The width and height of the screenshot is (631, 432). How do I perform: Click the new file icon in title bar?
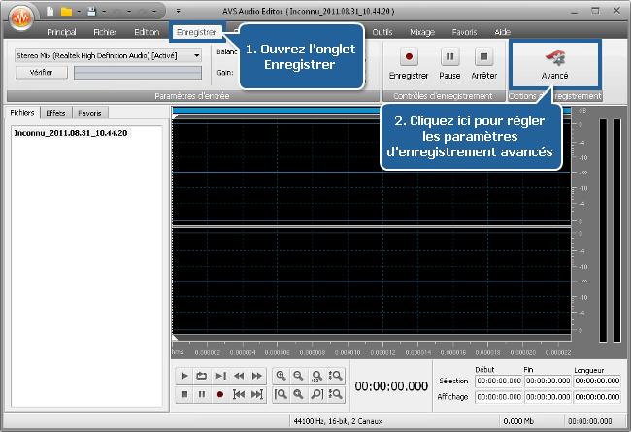[x=48, y=11]
